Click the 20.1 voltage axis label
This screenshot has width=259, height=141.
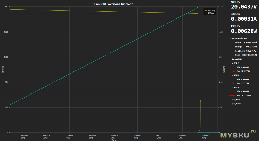tap(6, 6)
